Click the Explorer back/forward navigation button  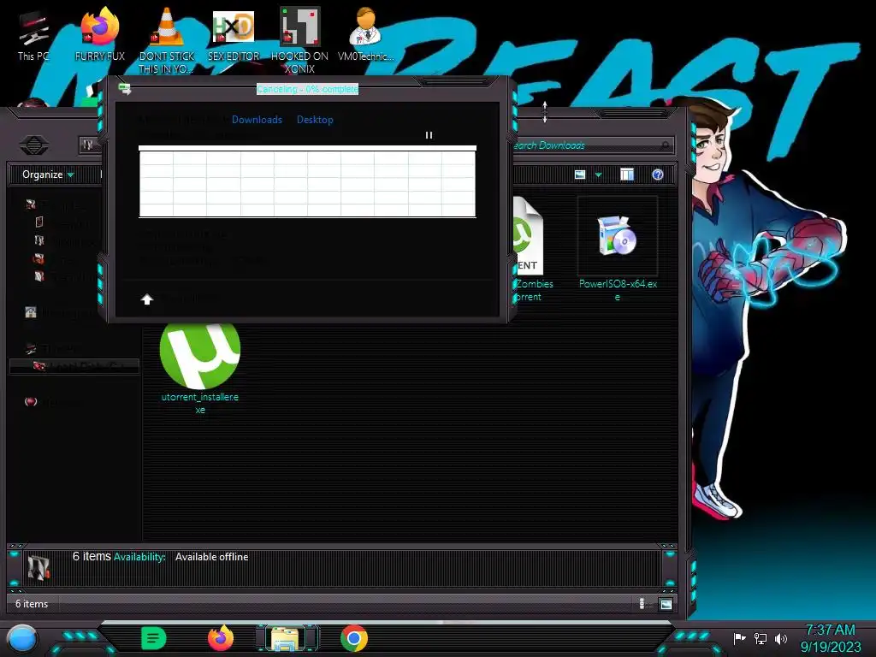pos(33,145)
